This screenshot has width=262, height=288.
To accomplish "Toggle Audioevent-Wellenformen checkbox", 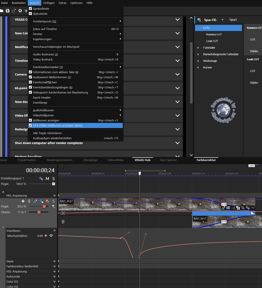I will (x=31, y=77).
